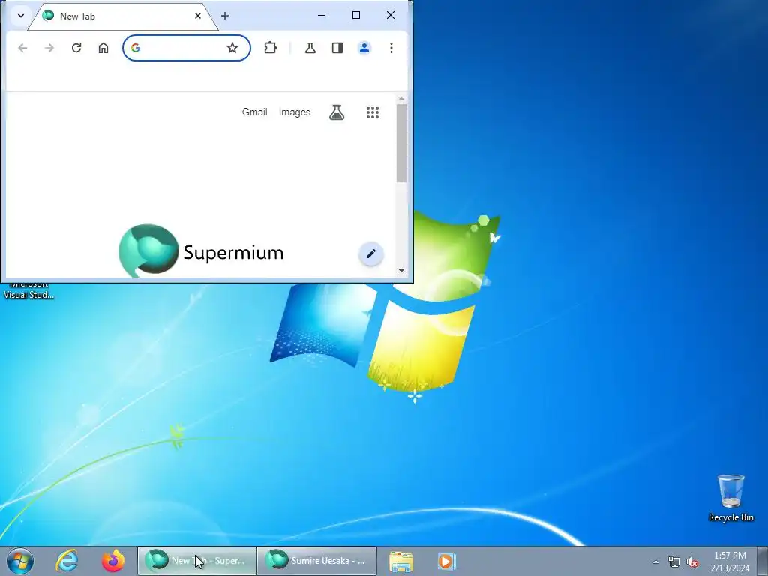Open the muted volume tray icon
768x576 pixels.
click(x=692, y=562)
